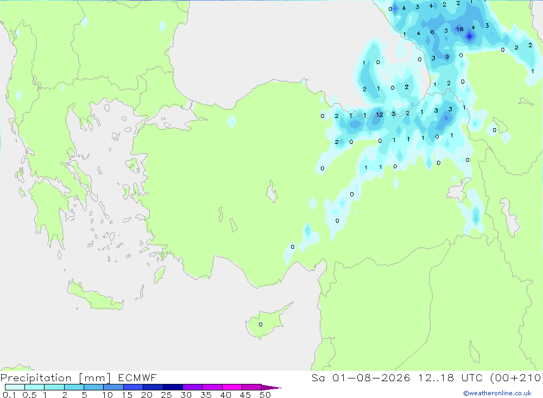Choose the 25–30 mm navy legend swatch
543x398 pixels.
point(173,387)
